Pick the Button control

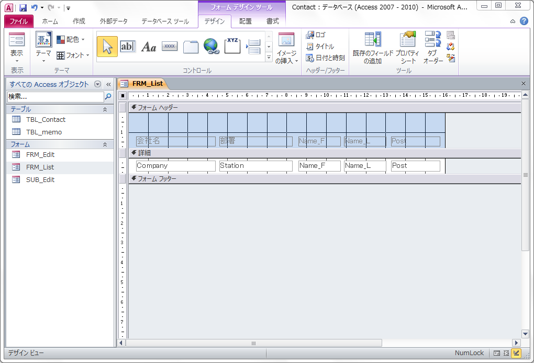[x=170, y=46]
